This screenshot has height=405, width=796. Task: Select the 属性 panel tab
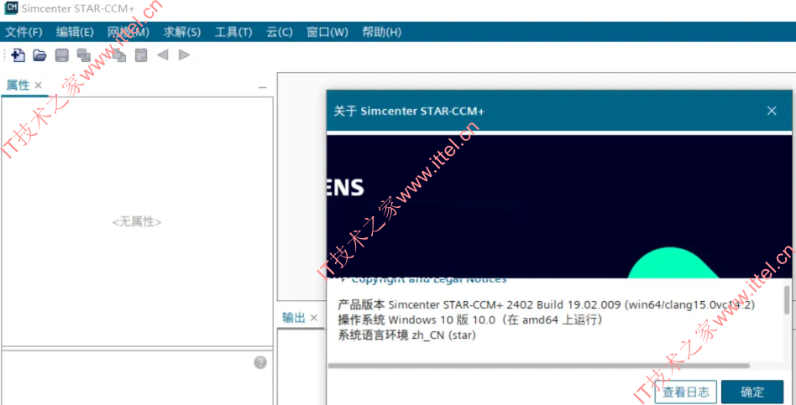[x=18, y=86]
